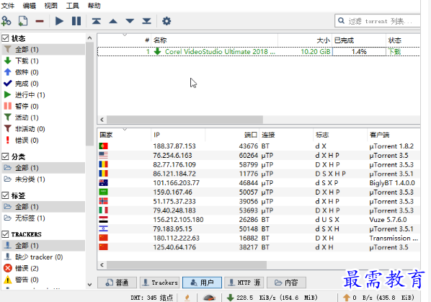Click the 1.4% progress bar
The height and width of the screenshot is (302, 431).
359,52
